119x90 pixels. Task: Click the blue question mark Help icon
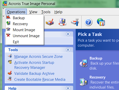[88, 22]
